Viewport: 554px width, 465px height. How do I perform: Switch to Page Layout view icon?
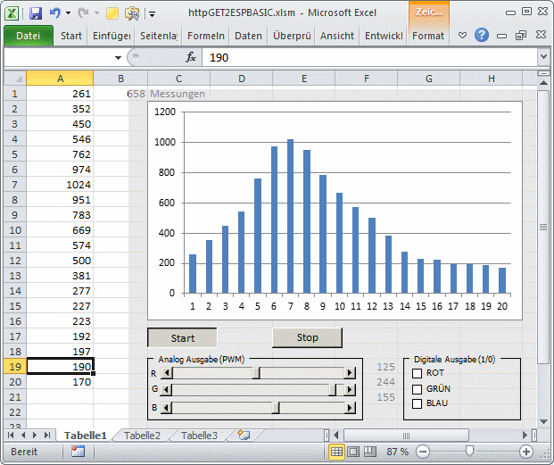pyautogui.click(x=353, y=452)
